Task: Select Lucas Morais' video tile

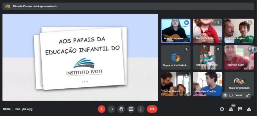Action: (176, 84)
